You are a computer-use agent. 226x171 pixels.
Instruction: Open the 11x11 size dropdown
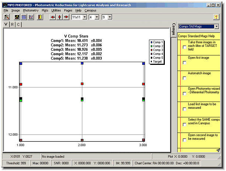tap(85, 17)
